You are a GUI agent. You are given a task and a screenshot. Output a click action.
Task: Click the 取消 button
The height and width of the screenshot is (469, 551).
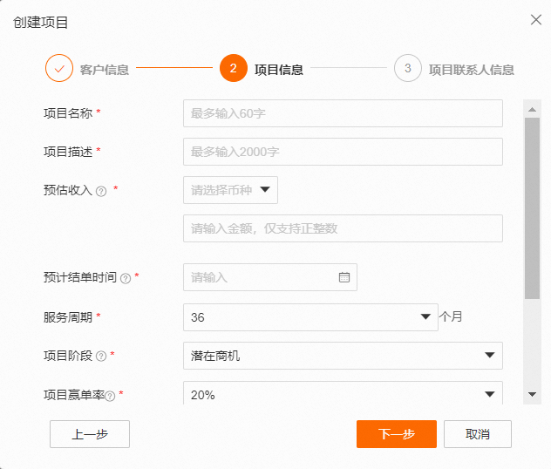[x=478, y=434]
